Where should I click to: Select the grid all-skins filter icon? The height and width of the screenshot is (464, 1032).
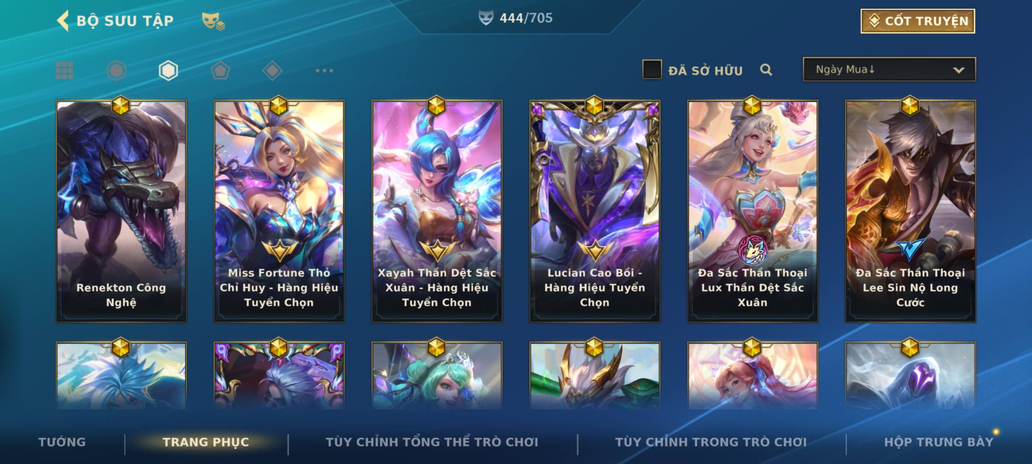64,70
